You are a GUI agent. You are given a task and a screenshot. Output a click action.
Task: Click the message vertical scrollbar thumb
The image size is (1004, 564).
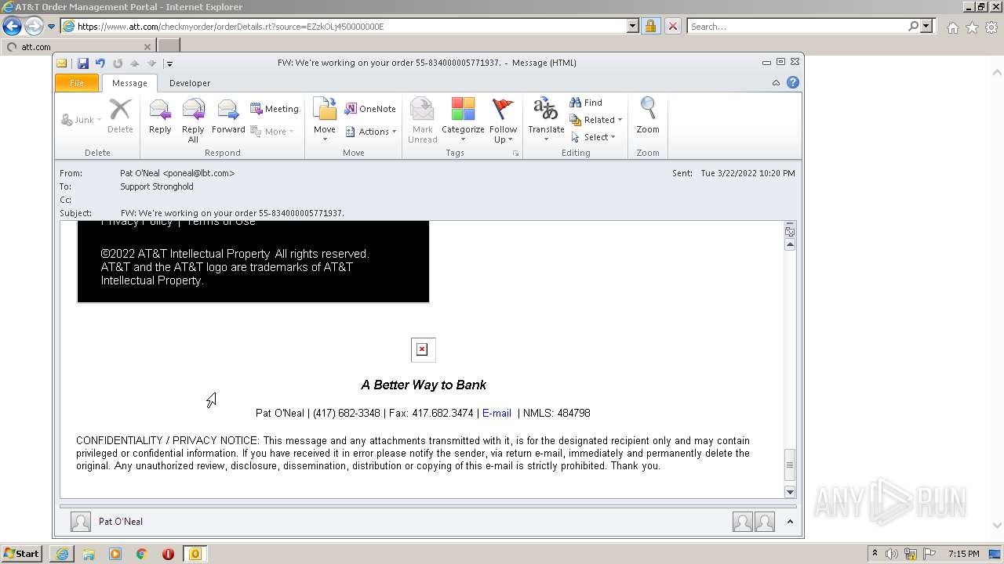click(x=790, y=465)
